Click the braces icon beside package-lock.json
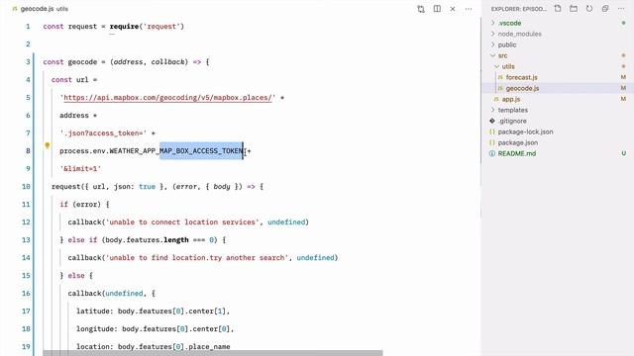Viewport: 634px width, 356px height. [492, 132]
